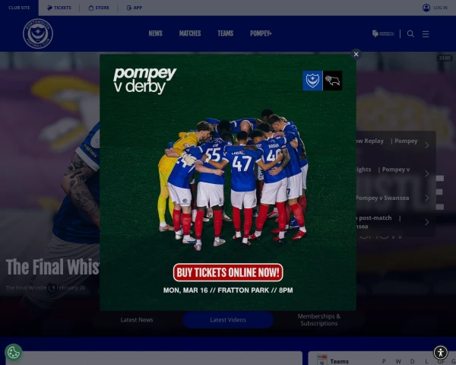Expand chevron beside post-match item
This screenshot has width=456, height=365.
(x=426, y=222)
